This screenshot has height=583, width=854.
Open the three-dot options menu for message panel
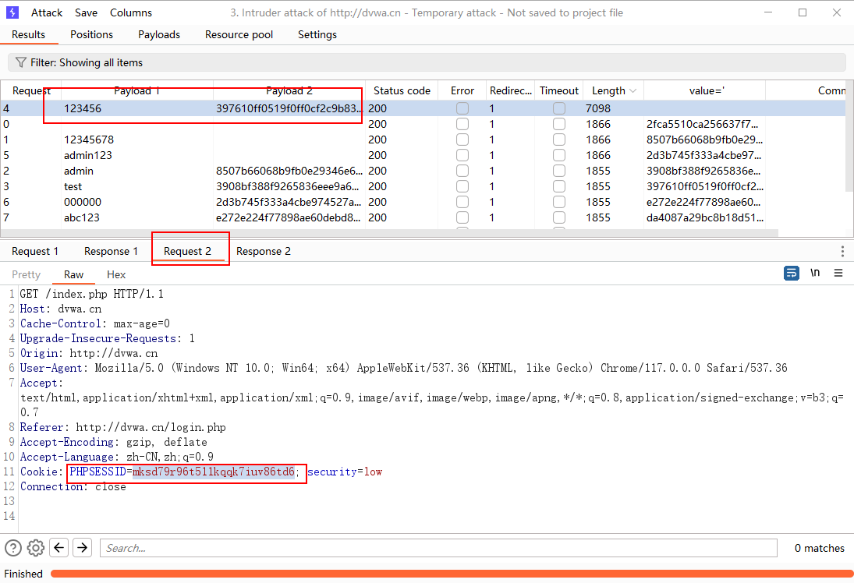point(842,251)
